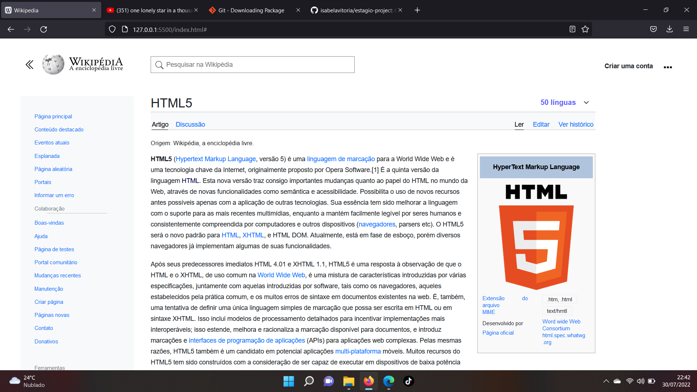This screenshot has height=392, width=697.
Task: Bookmark this page with the star icon
Action: pyautogui.click(x=585, y=29)
